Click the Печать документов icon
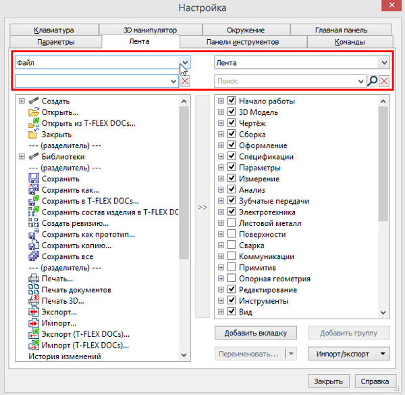This screenshot has height=395, width=405. [x=34, y=289]
